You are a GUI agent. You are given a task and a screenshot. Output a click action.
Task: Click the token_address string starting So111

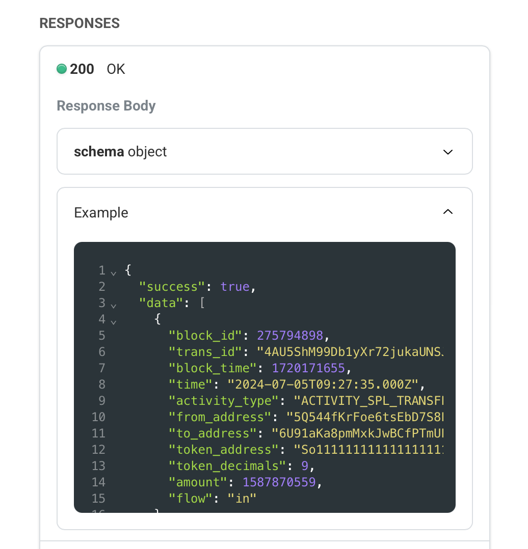[368, 450]
